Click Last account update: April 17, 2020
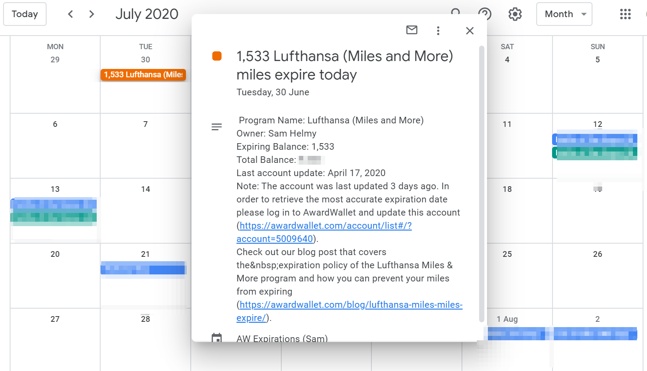This screenshot has height=371, width=647. click(311, 173)
